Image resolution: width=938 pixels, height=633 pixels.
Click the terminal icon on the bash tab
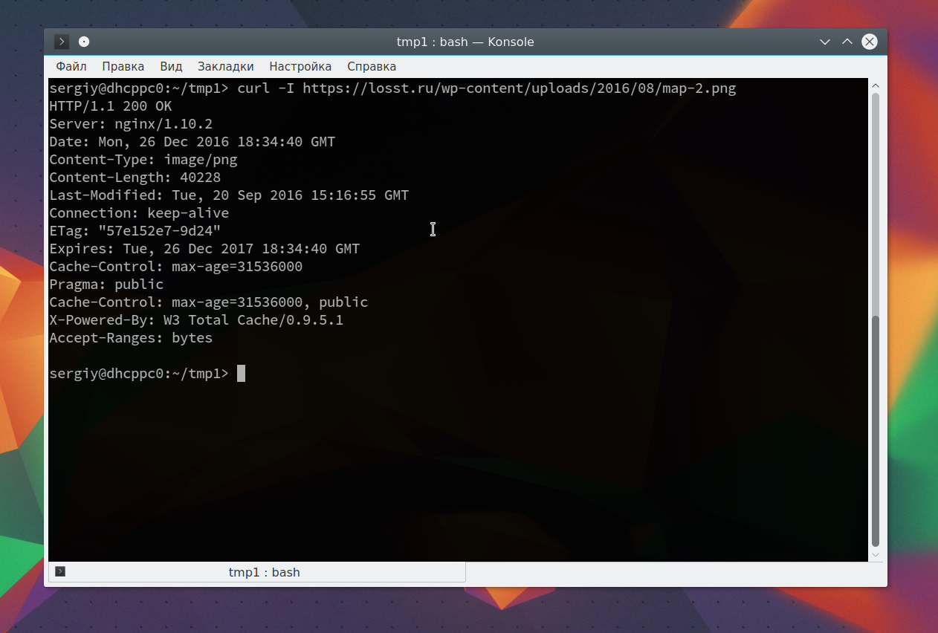(x=61, y=571)
